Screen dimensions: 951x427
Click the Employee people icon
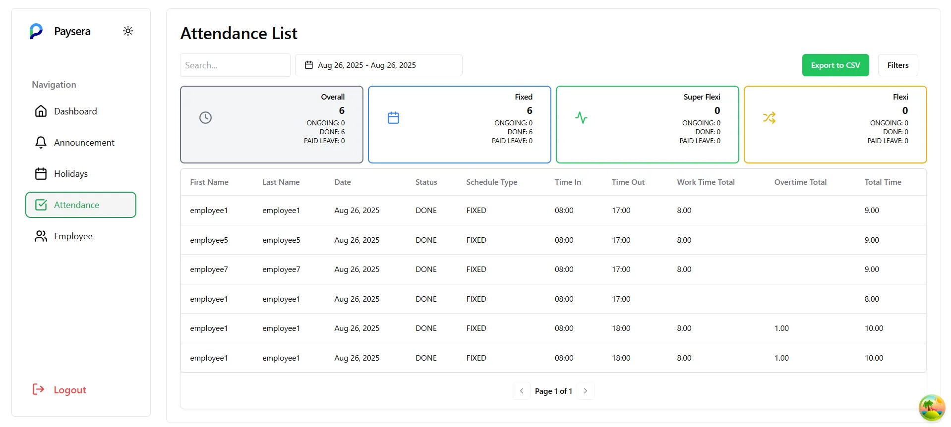coord(41,236)
